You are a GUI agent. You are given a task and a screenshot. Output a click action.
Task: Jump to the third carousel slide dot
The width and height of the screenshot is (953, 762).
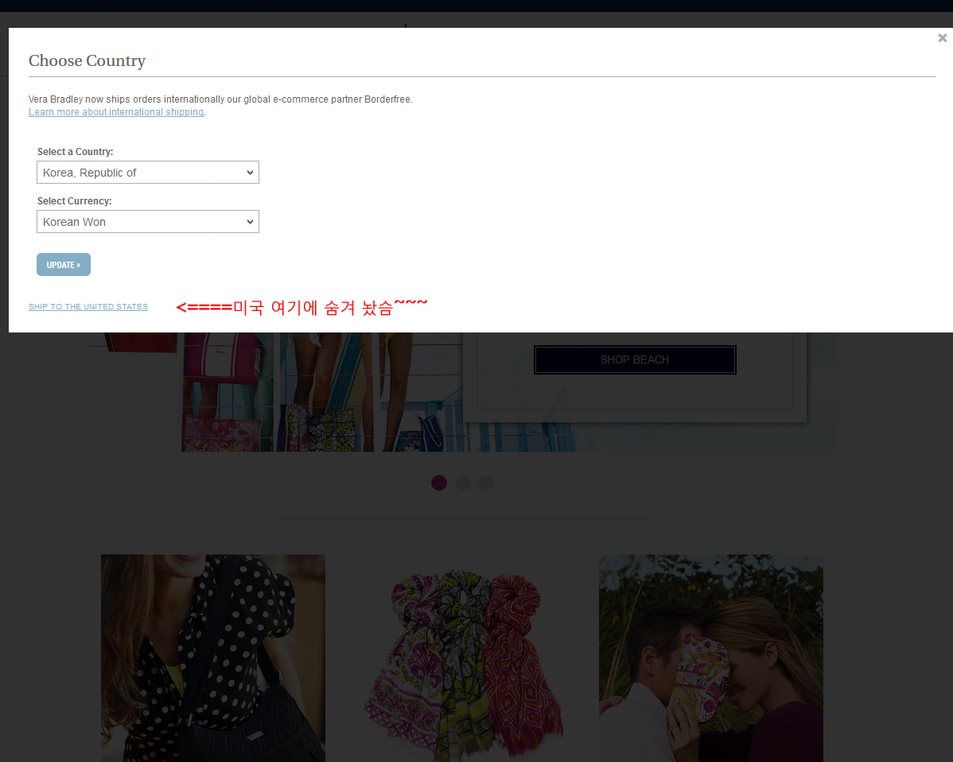486,483
